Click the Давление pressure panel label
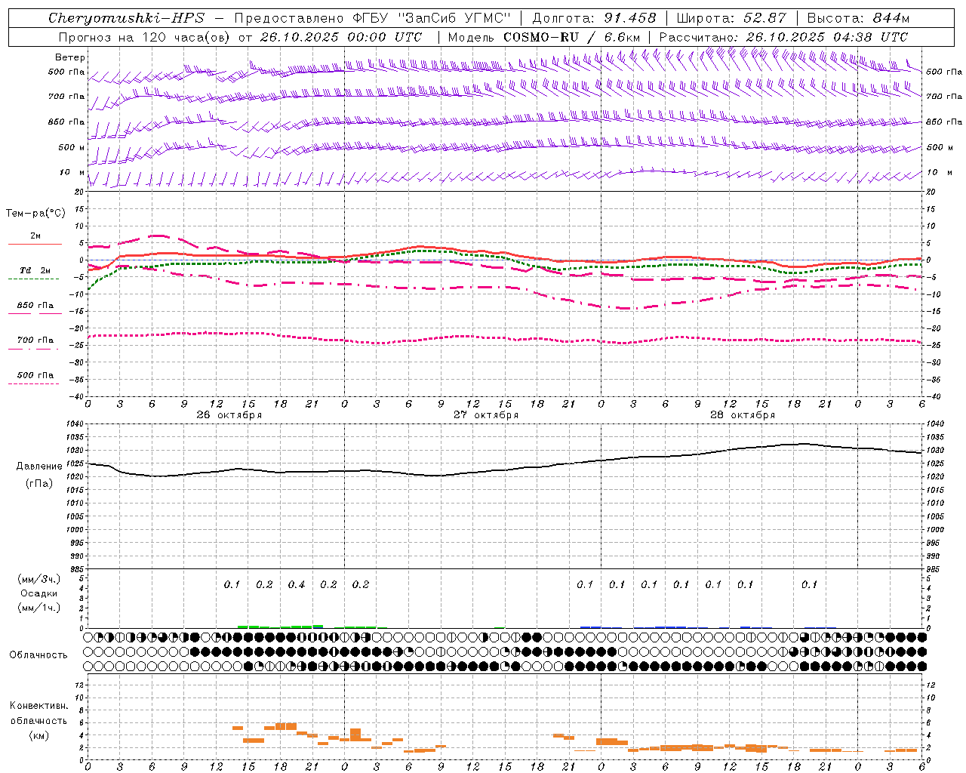 39,467
